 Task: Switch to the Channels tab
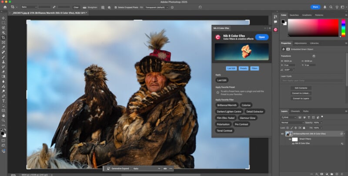[x=295, y=111]
